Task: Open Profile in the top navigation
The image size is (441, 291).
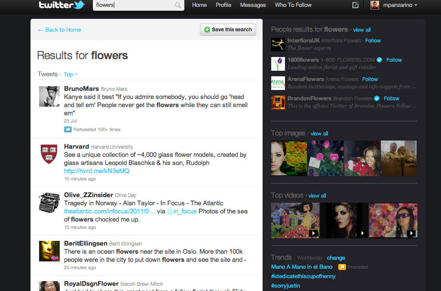Action: 224,5
